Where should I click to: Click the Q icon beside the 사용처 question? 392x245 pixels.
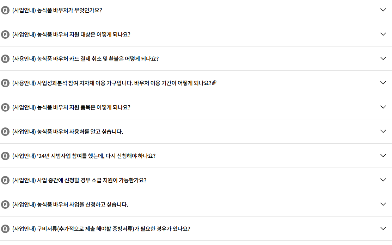pyautogui.click(x=5, y=132)
